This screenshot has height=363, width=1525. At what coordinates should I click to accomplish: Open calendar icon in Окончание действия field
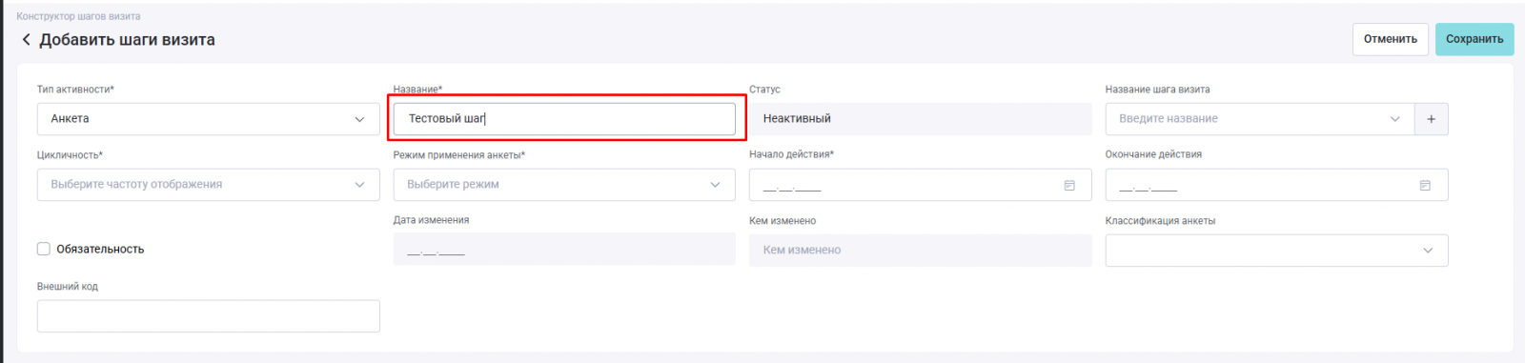[1425, 185]
